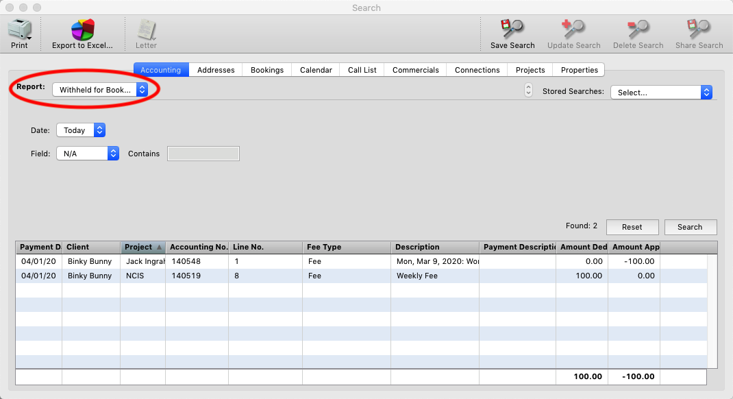Switch to the Bookings tab

tap(267, 70)
